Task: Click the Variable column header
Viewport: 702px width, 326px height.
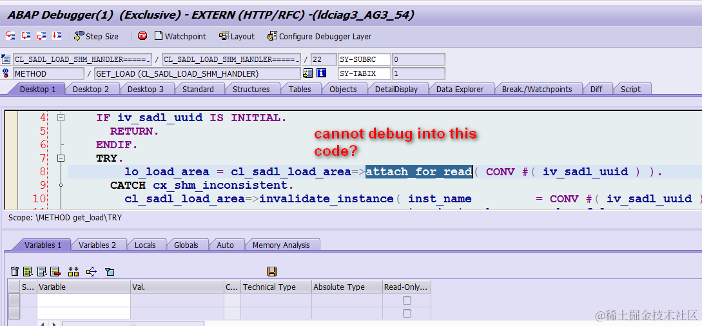Action: pyautogui.click(x=84, y=287)
